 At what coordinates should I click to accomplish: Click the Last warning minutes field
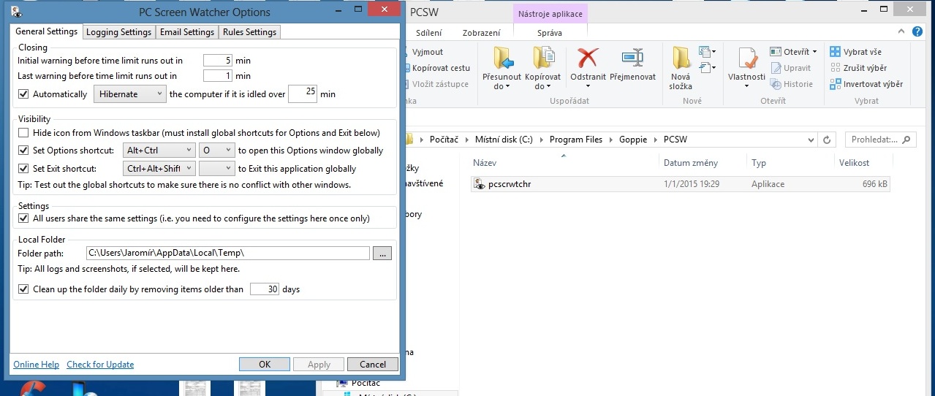tap(218, 76)
